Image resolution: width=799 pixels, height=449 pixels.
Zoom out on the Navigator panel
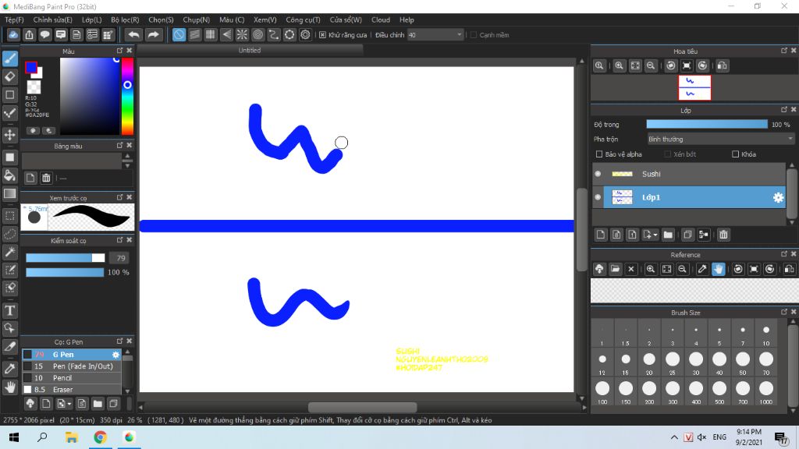(x=651, y=65)
